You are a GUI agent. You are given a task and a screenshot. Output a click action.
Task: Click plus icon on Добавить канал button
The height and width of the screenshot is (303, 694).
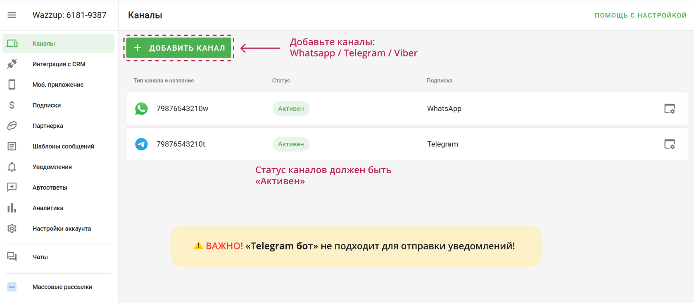pyautogui.click(x=138, y=48)
